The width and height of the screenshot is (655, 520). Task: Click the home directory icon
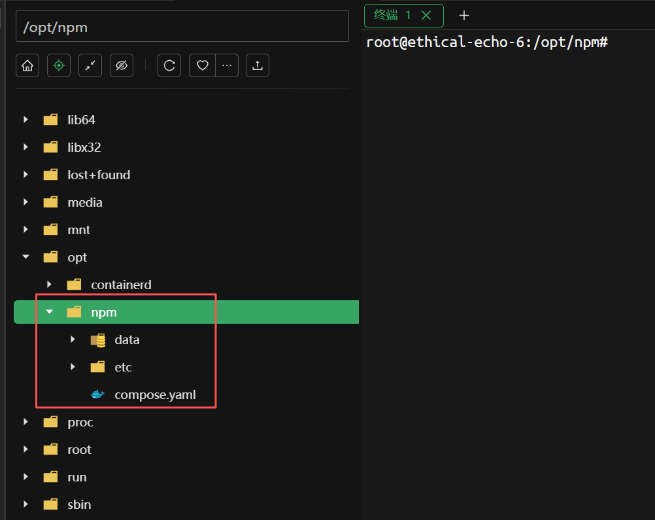27,65
